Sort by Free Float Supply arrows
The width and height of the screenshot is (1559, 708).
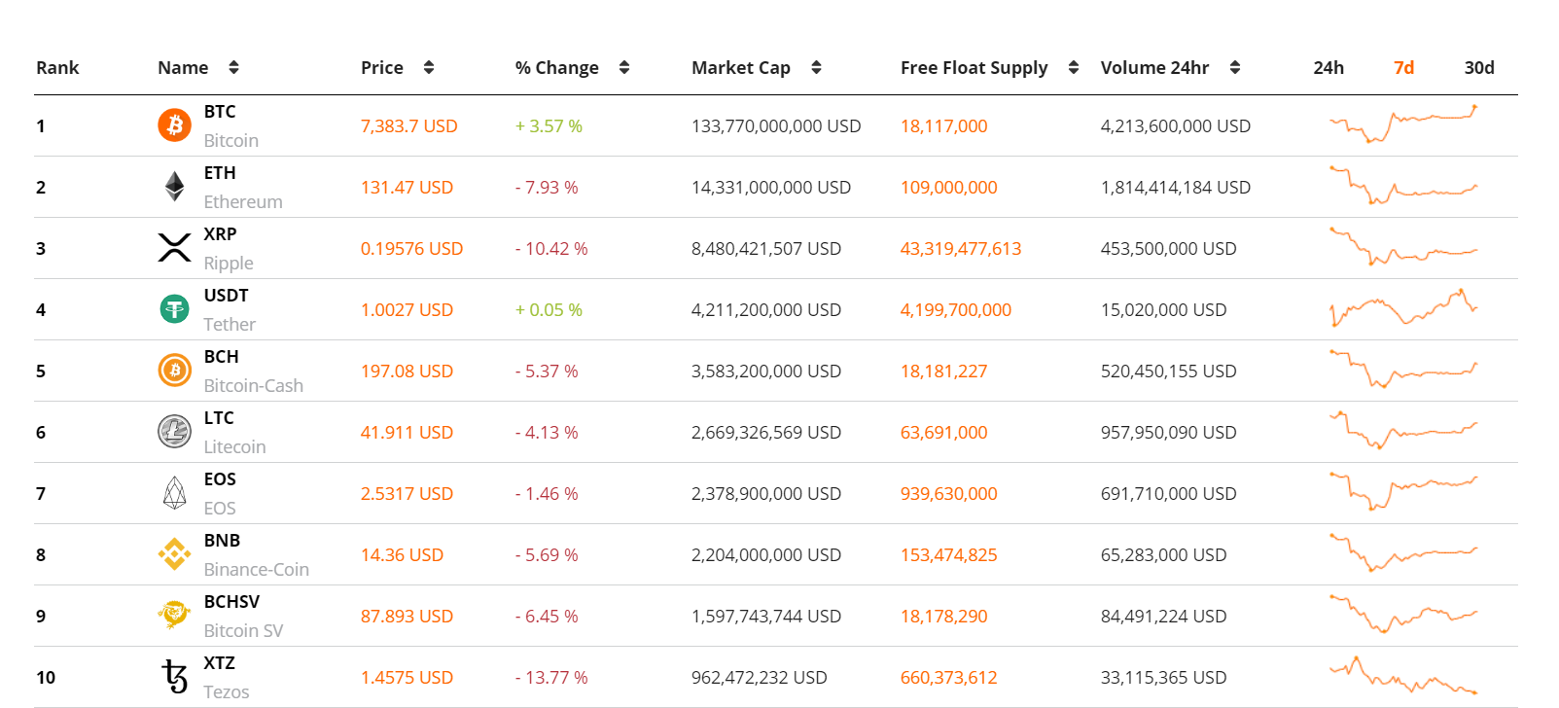(1074, 67)
